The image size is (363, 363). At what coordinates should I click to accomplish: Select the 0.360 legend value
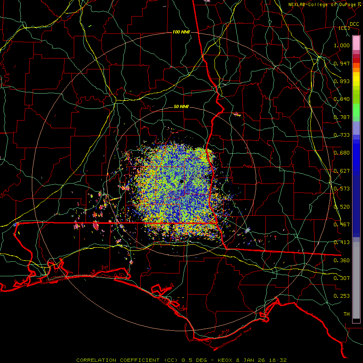coord(342,261)
